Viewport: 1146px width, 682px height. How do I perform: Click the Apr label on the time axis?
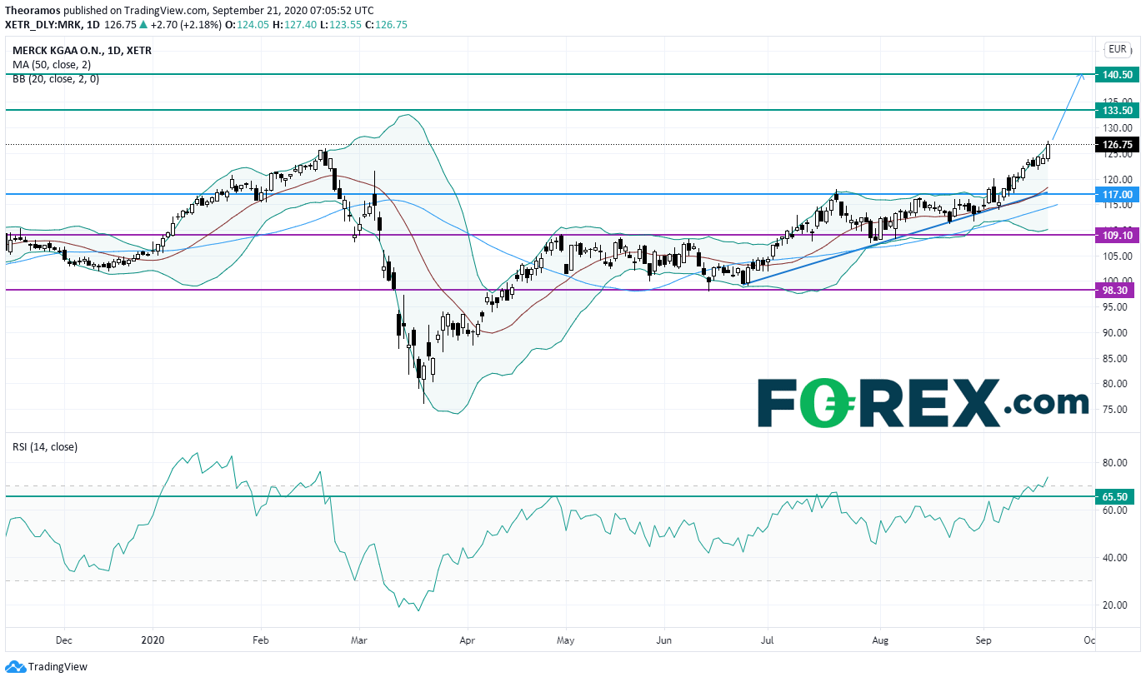(467, 640)
